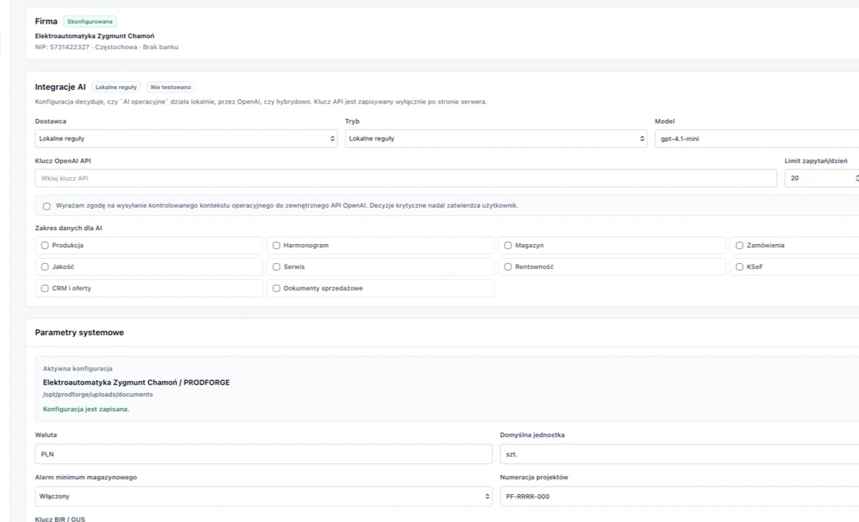Click the Waluta field containing PLN
The image size is (859, 522).
(x=264, y=454)
